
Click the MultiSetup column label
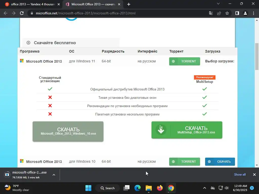[205, 82]
